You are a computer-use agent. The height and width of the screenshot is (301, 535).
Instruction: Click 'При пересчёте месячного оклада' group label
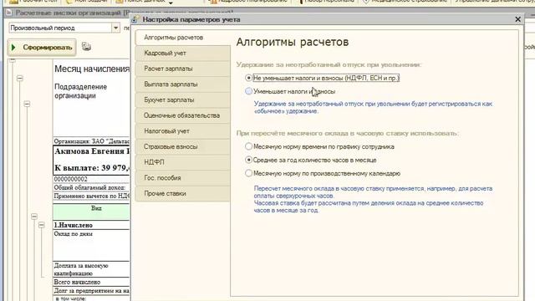click(x=348, y=134)
